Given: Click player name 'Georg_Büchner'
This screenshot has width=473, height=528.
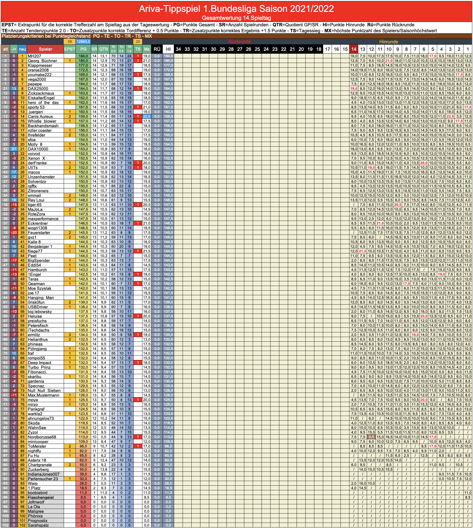Looking at the screenshot, I should (x=42, y=61).
